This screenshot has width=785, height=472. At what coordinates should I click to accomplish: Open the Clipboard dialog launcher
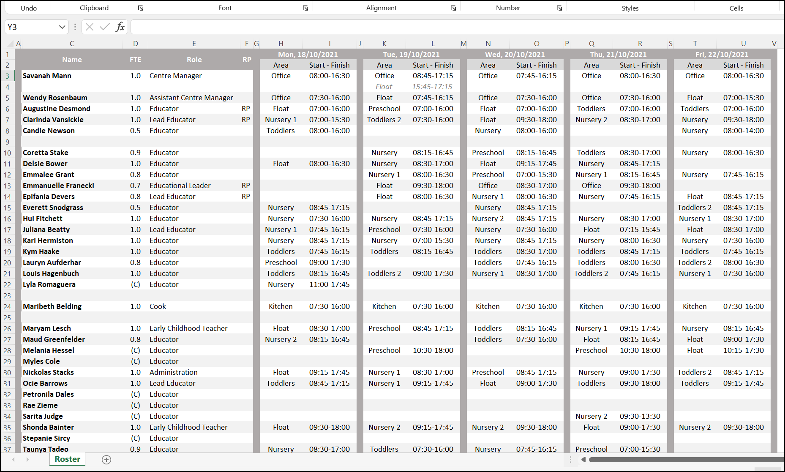click(141, 8)
